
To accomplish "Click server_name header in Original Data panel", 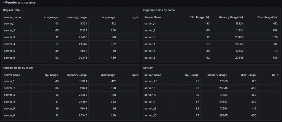I will [x=12, y=17].
